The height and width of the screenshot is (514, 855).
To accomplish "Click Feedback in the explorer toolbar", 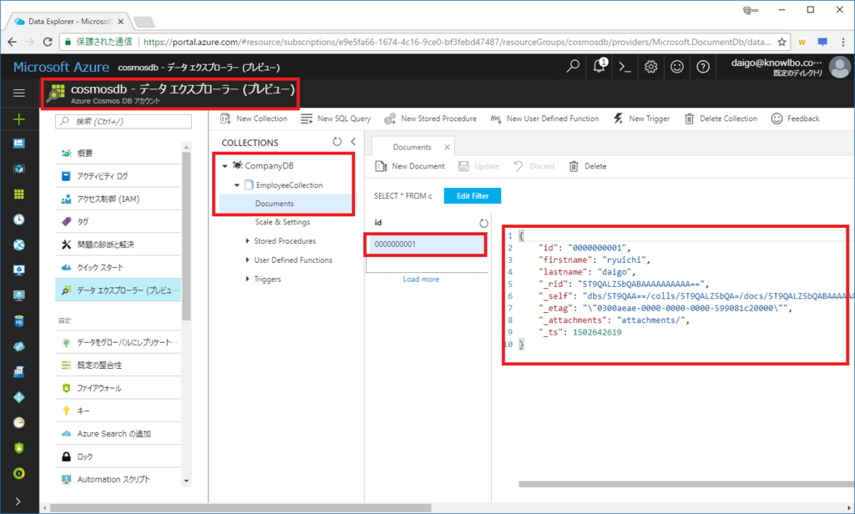I will pos(795,118).
